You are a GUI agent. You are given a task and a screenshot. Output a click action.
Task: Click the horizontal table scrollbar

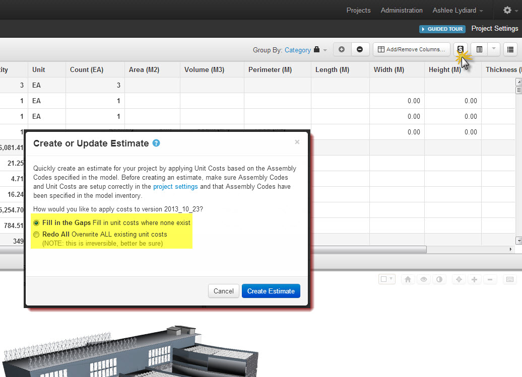tap(213, 249)
